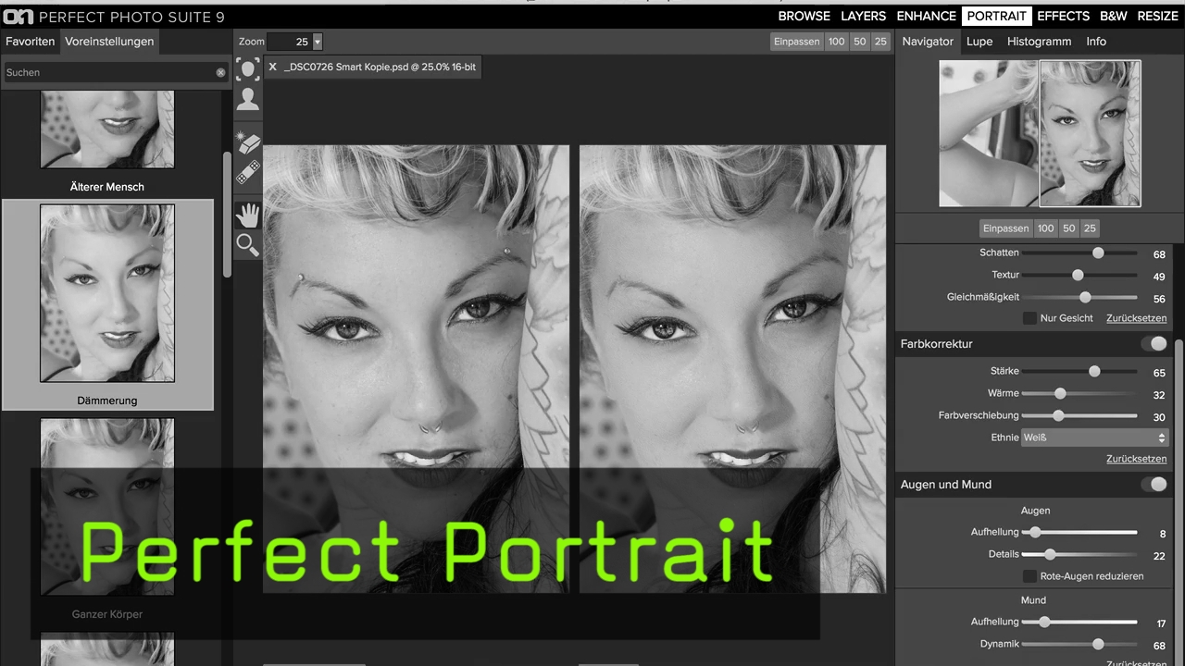Close the _DSC0726 Smart Kopie.psd document

pos(272,67)
